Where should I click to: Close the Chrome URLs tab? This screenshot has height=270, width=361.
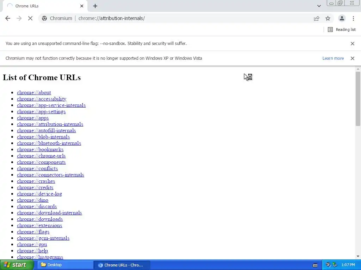coord(82,6)
